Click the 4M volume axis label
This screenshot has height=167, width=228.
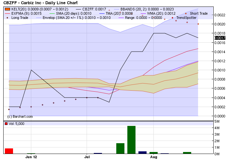217,128
